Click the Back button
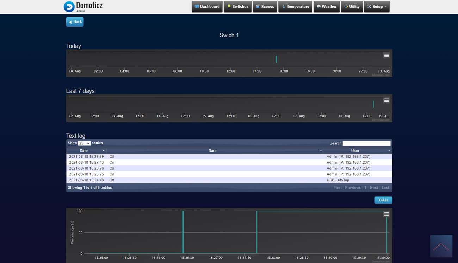This screenshot has width=458, height=263. point(75,22)
